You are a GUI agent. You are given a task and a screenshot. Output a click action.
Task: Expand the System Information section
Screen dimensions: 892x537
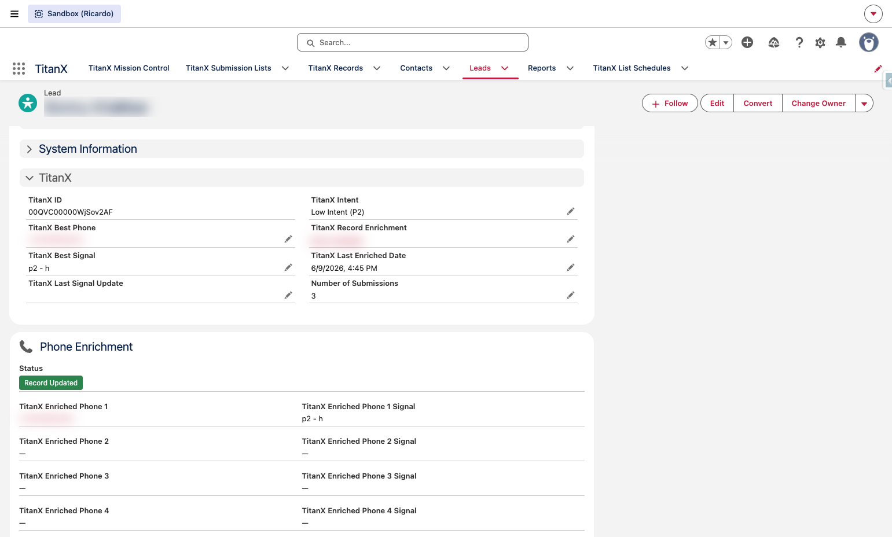coord(302,149)
